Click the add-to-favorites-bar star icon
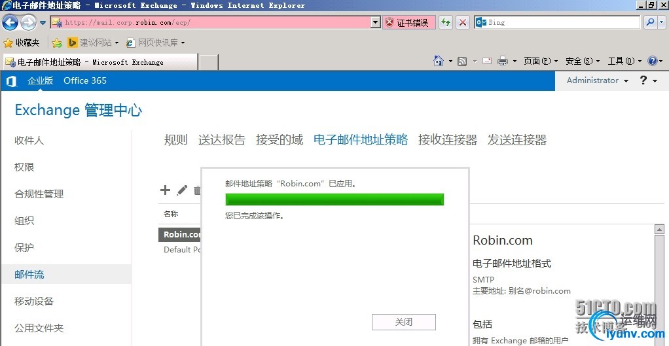Viewport: 669px width, 346px height. click(x=57, y=43)
